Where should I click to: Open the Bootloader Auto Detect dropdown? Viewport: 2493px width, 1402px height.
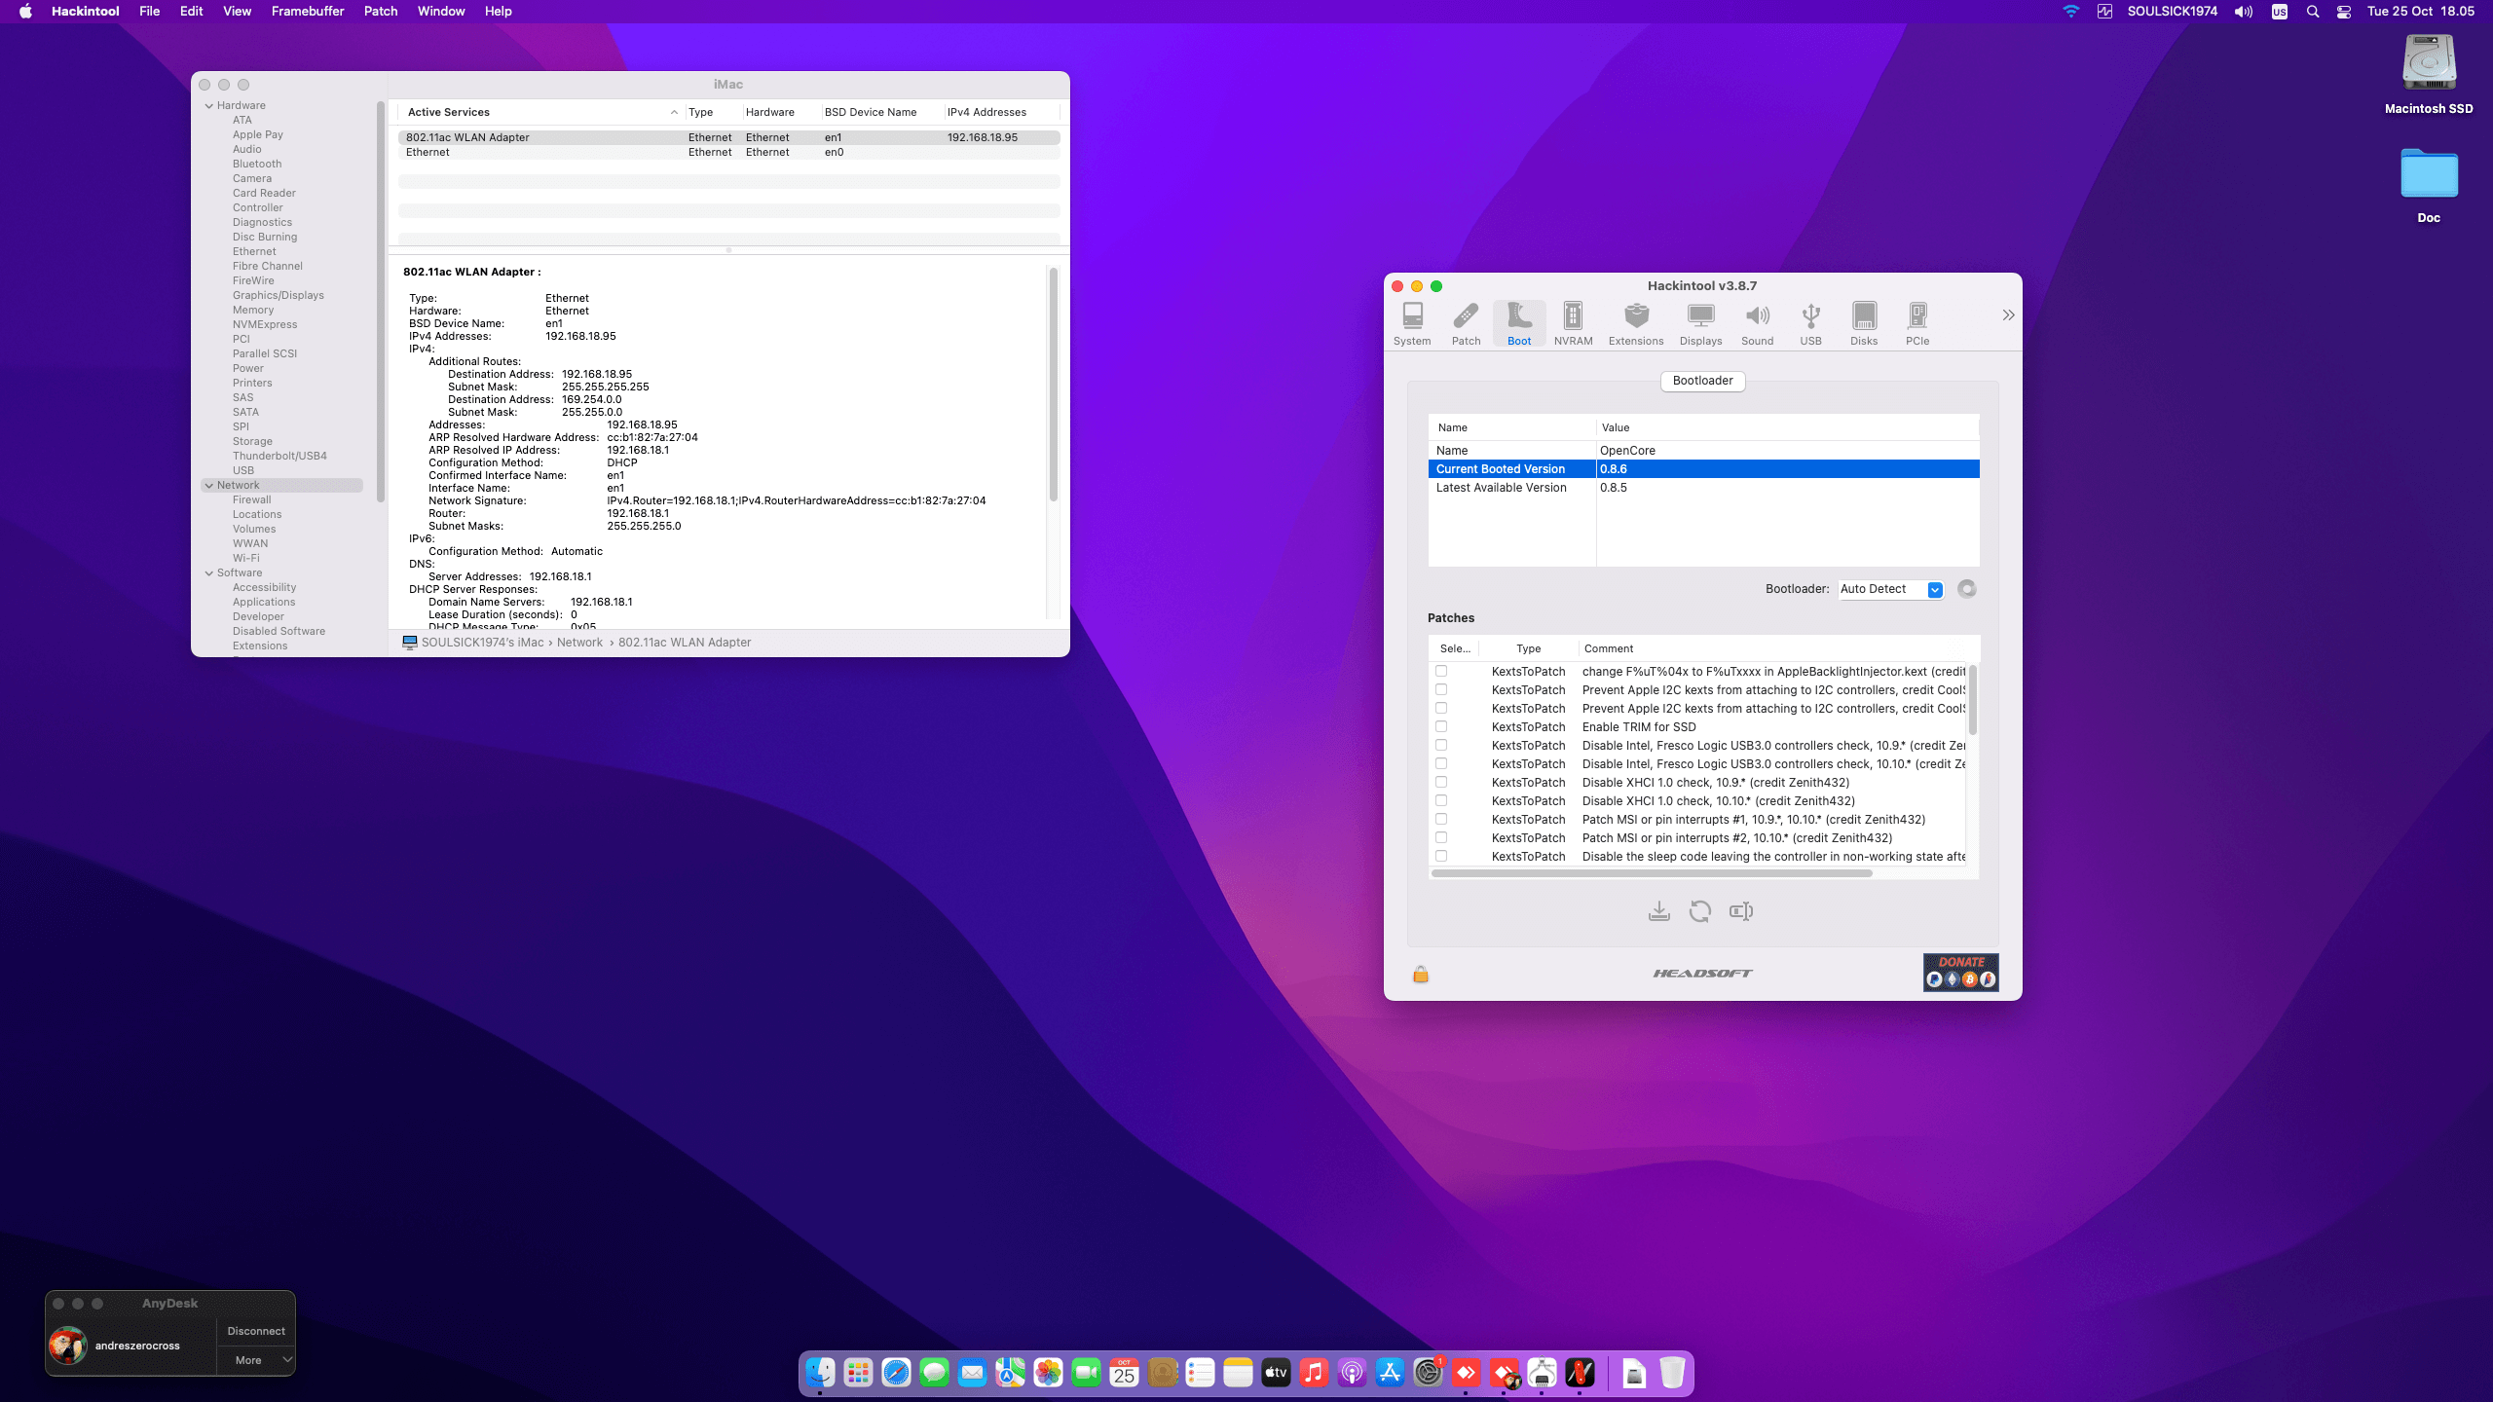pyautogui.click(x=1890, y=589)
